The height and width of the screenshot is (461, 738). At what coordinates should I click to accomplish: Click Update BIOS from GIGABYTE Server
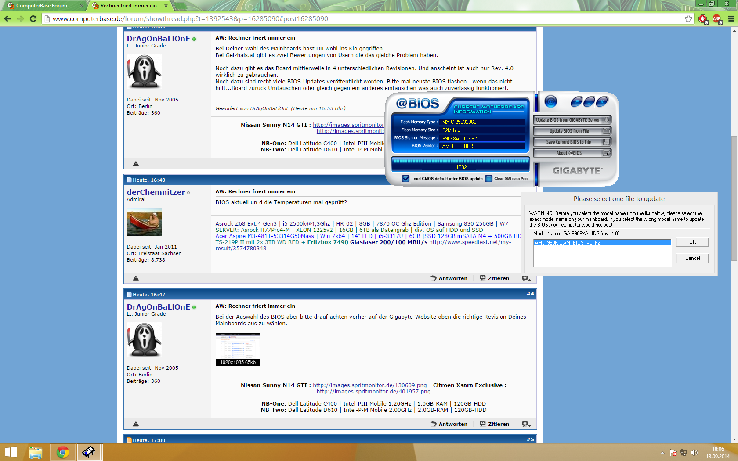click(x=572, y=120)
